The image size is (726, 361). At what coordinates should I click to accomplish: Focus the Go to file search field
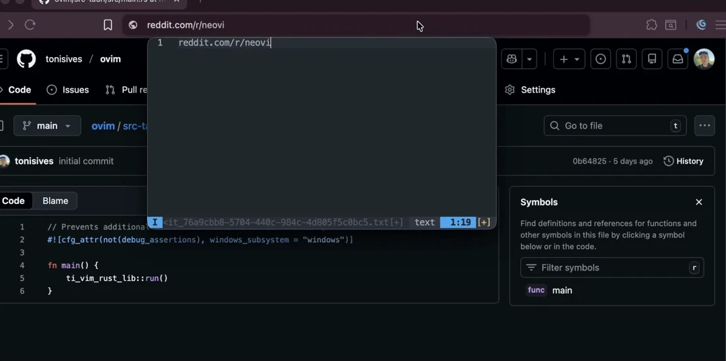pos(615,125)
